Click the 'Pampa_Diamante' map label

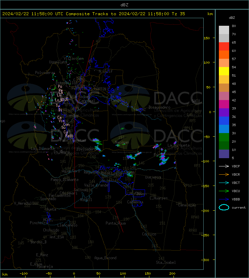[65, 180]
